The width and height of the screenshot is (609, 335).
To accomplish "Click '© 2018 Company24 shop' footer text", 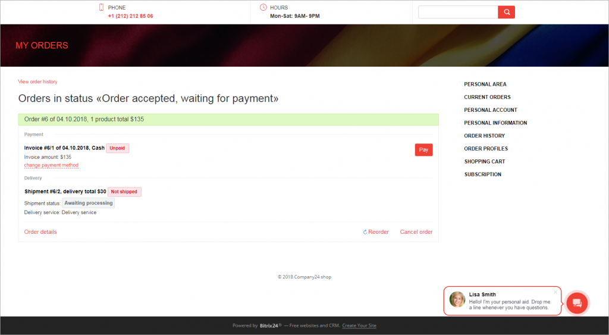I will tap(304, 277).
